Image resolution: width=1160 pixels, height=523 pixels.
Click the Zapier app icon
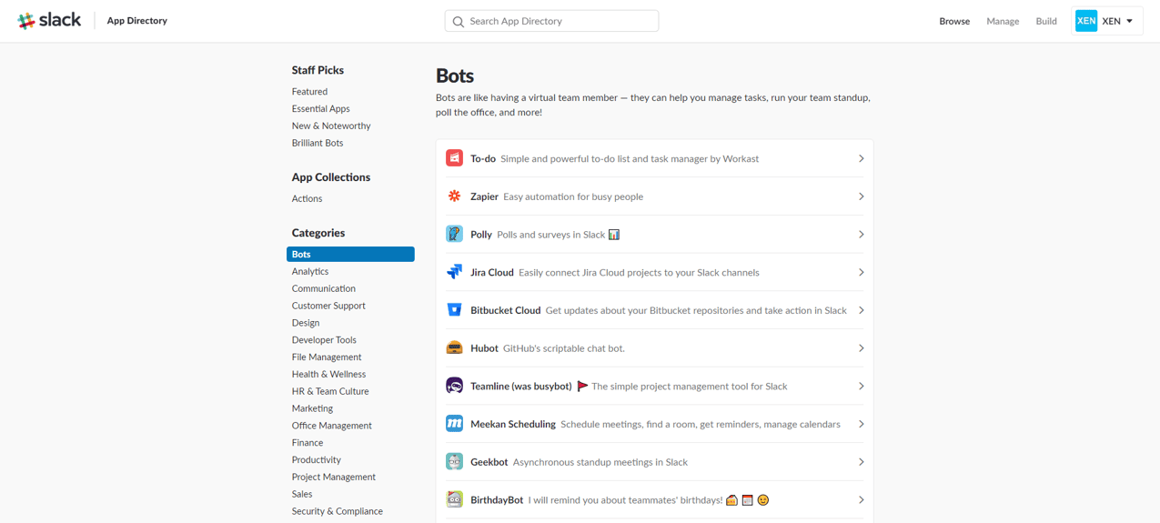[x=454, y=196]
